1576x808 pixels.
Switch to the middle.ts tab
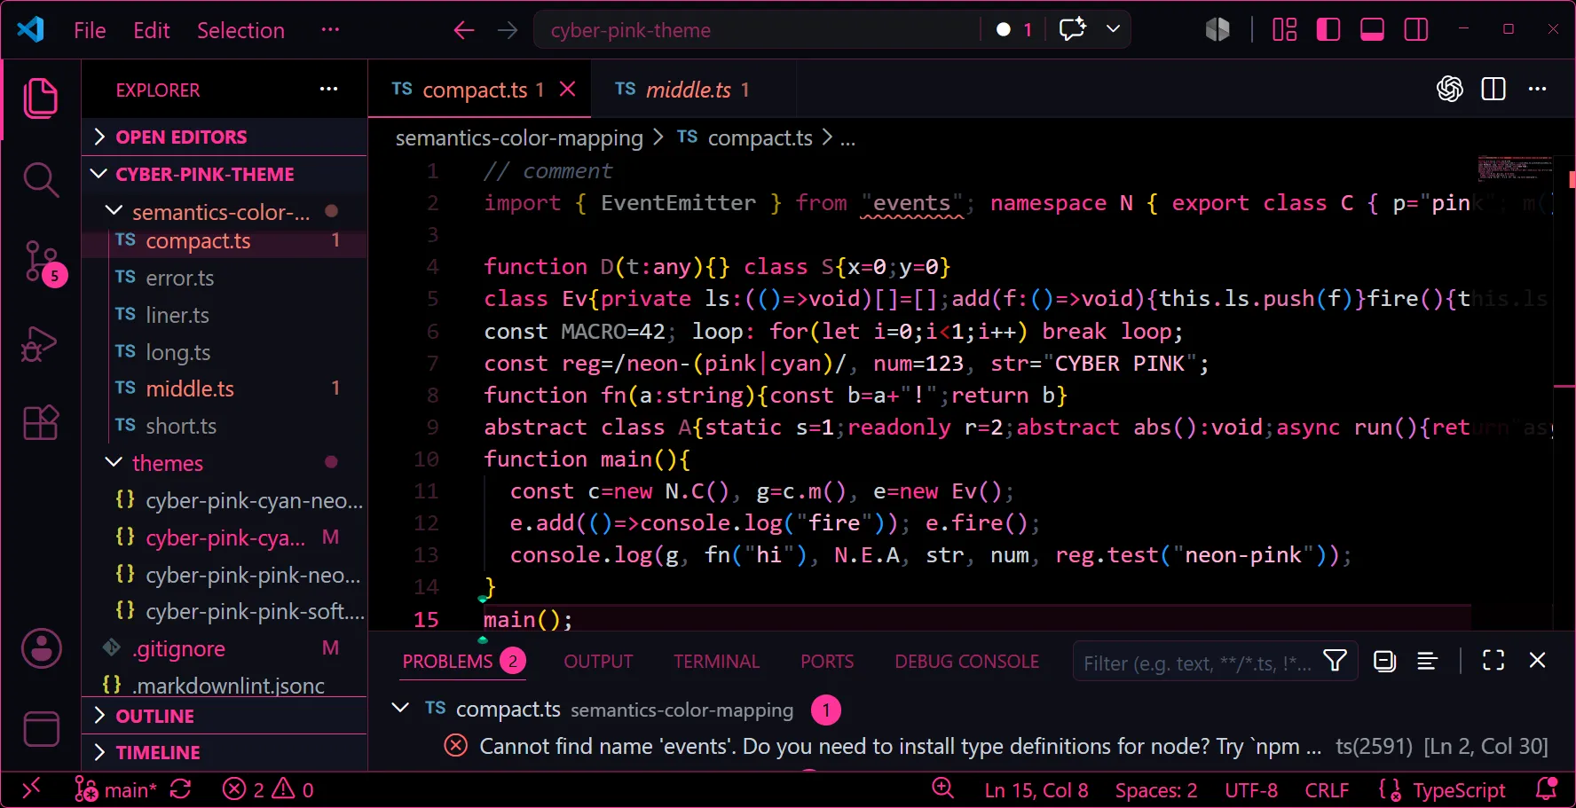[x=692, y=90]
